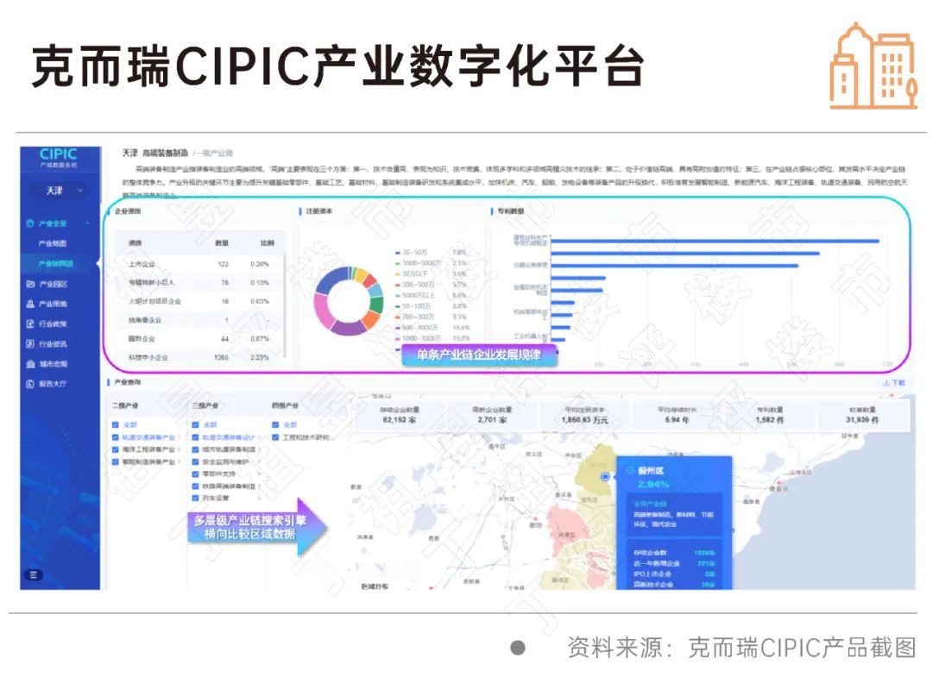This screenshot has height=690, width=932.
Task: Expand the 轨道交通装备设计 arrow
Action: point(259,437)
